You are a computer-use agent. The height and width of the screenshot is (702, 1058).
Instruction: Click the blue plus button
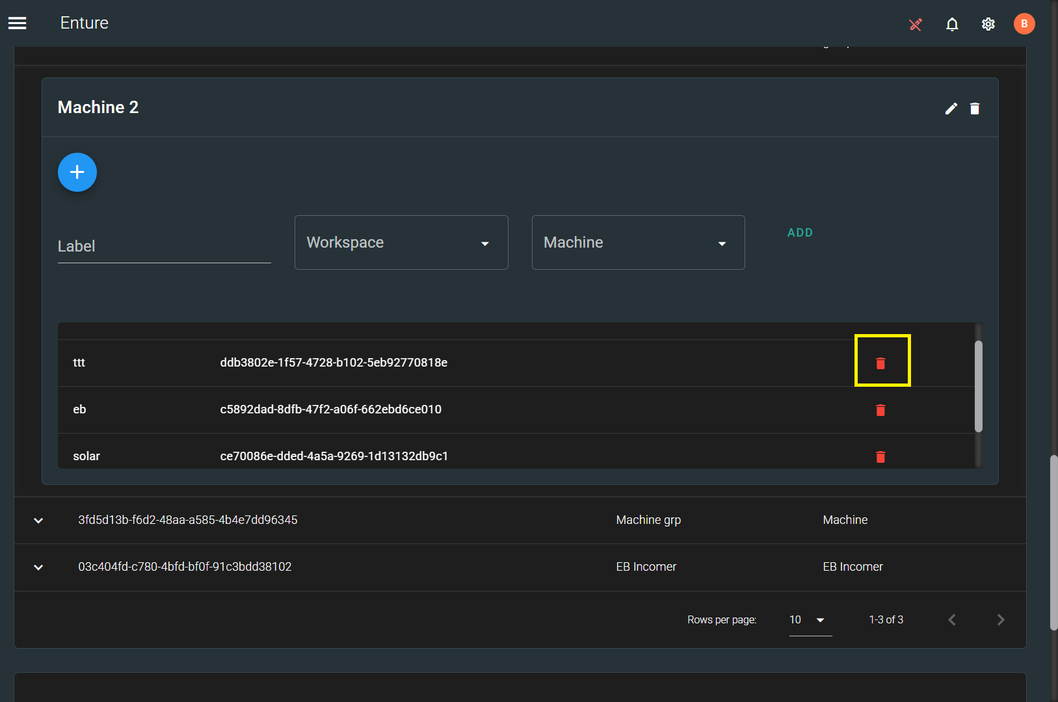point(77,172)
